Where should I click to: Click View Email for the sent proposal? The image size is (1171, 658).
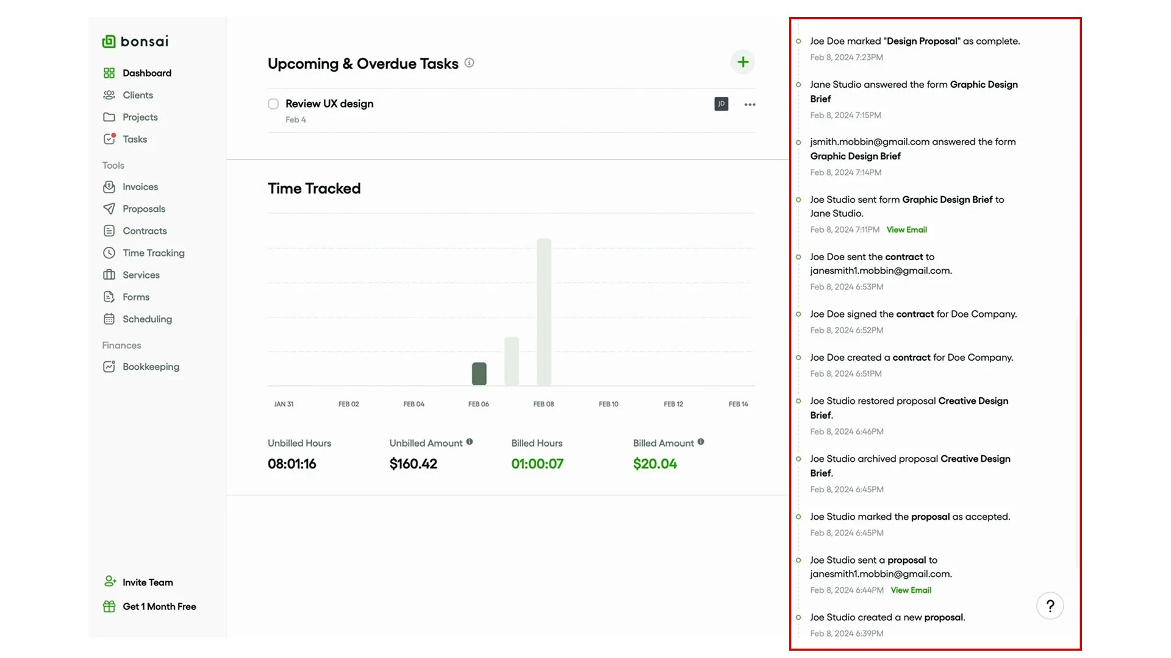(911, 590)
